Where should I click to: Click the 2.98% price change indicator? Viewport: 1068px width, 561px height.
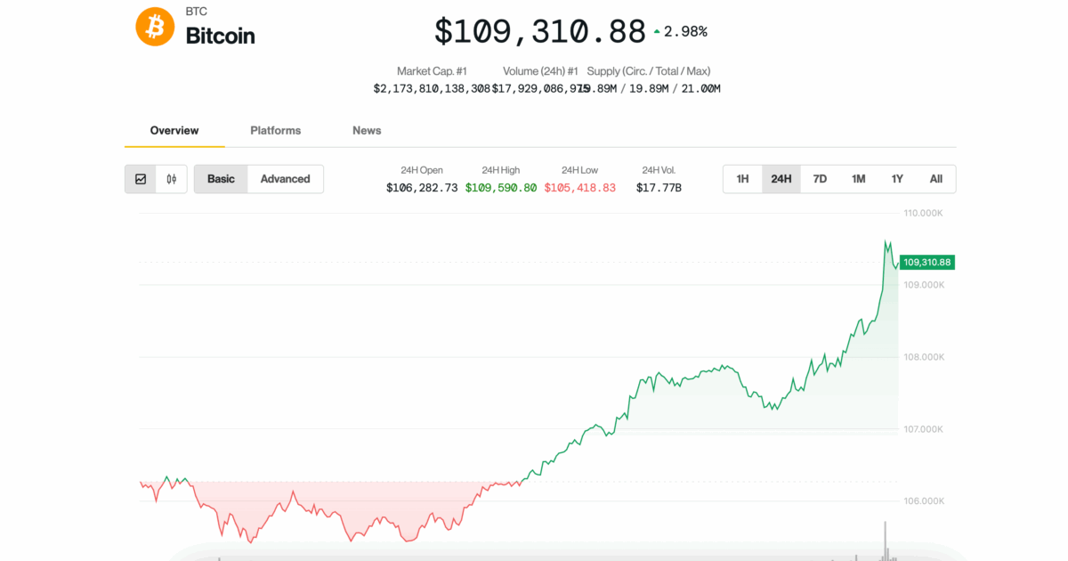680,32
